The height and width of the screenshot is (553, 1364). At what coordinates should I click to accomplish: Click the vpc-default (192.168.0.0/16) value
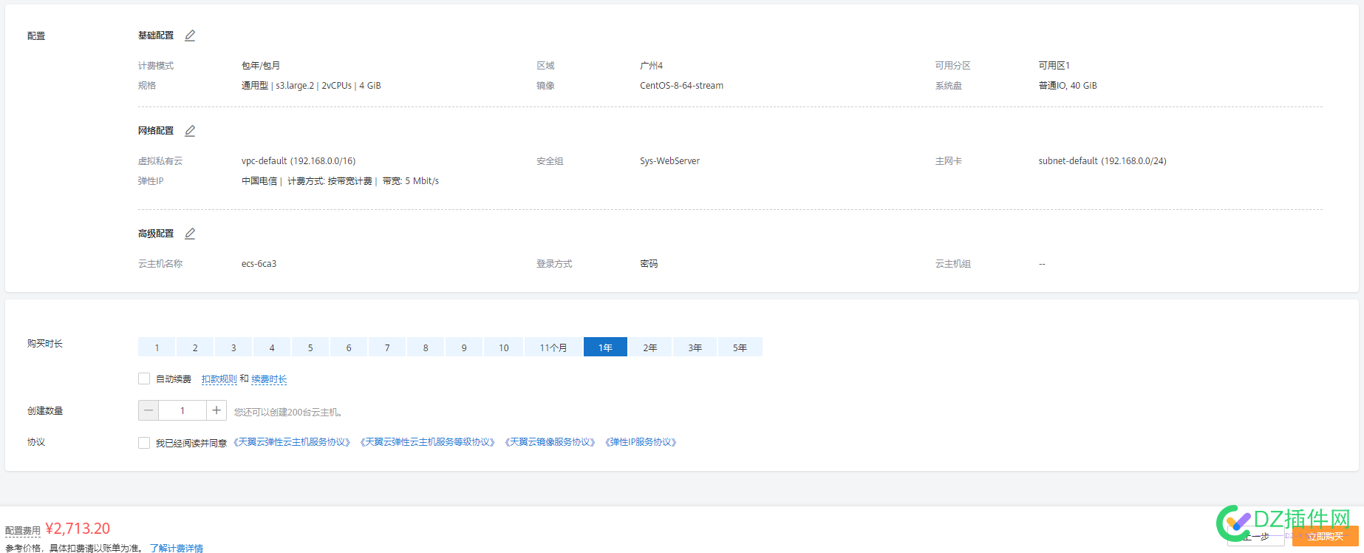click(299, 161)
